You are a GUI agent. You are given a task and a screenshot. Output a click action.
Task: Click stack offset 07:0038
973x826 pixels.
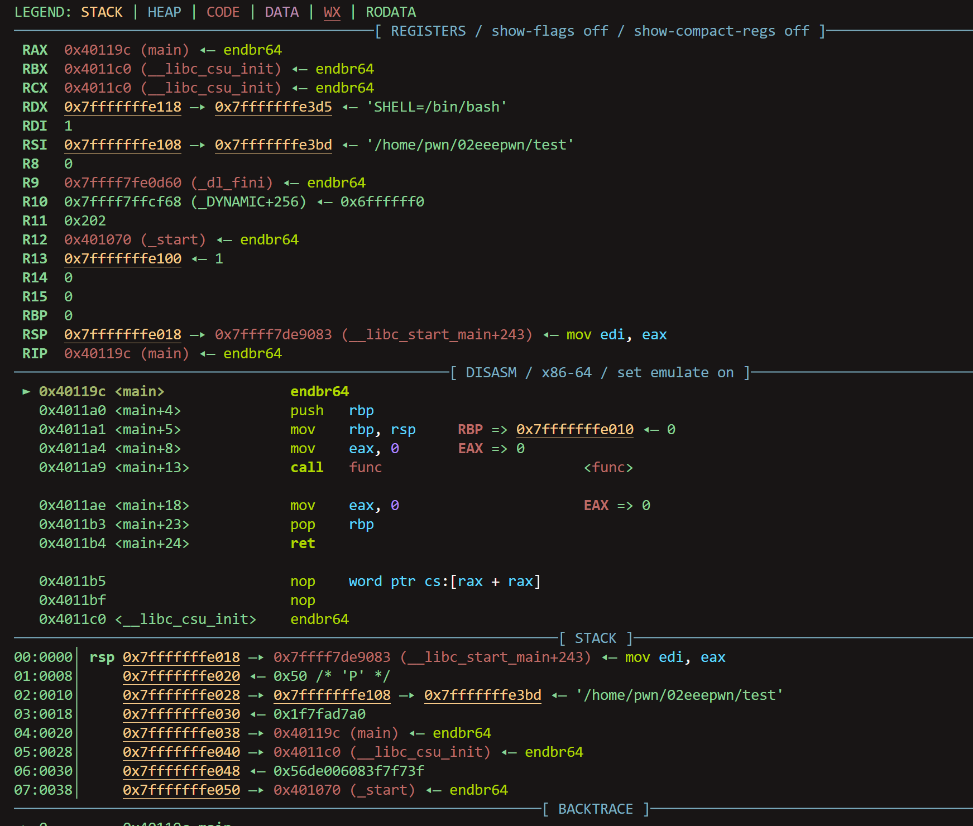tap(43, 790)
